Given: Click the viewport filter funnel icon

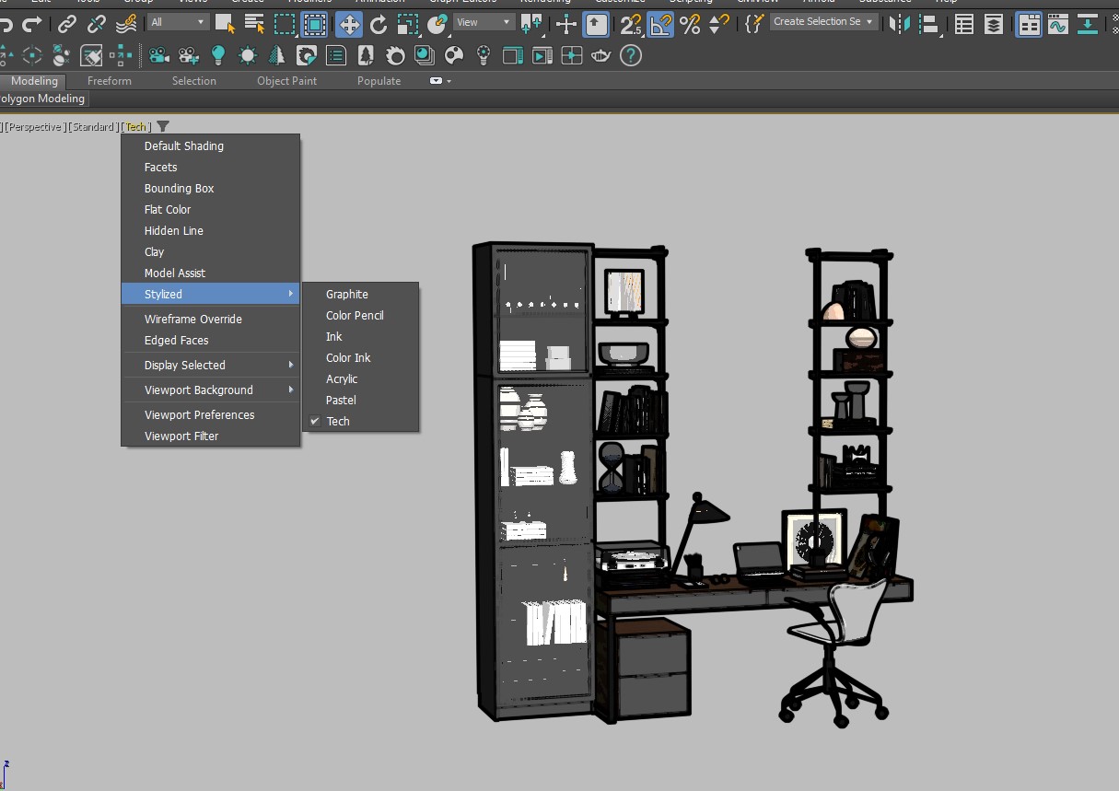Looking at the screenshot, I should (x=163, y=127).
